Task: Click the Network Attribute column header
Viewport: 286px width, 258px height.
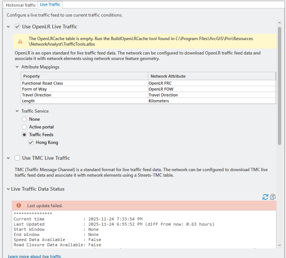Action: (x=212, y=76)
